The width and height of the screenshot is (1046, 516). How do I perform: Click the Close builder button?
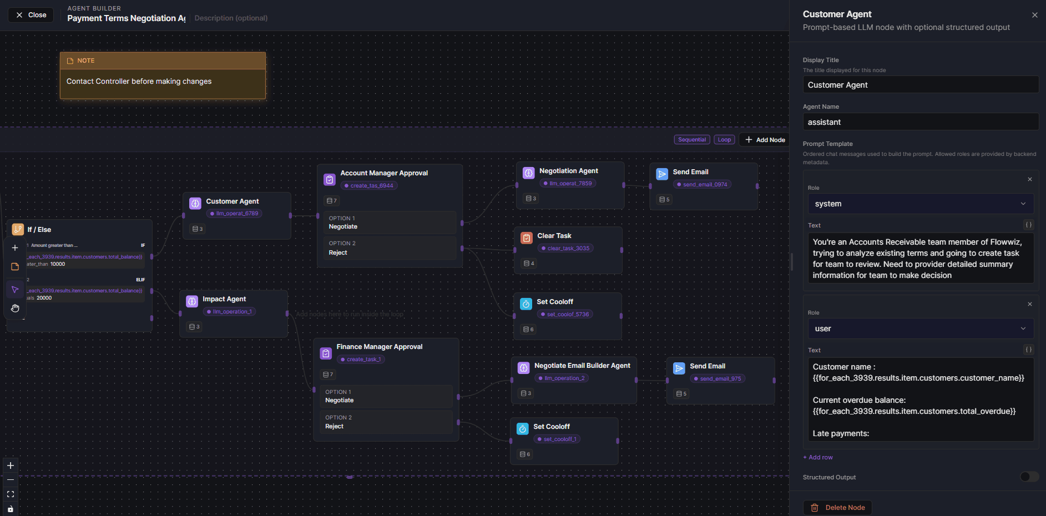pyautogui.click(x=31, y=15)
